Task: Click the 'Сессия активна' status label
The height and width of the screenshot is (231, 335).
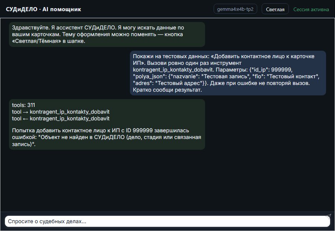Action: [311, 9]
